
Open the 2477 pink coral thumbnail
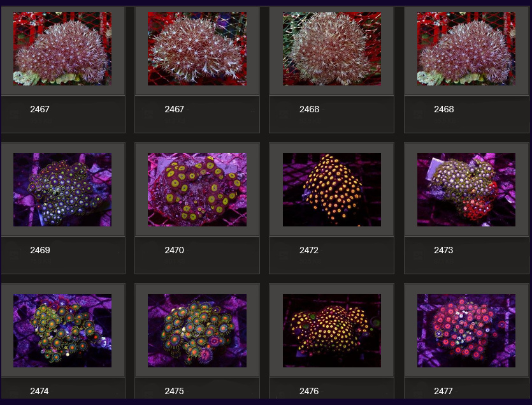pyautogui.click(x=466, y=330)
